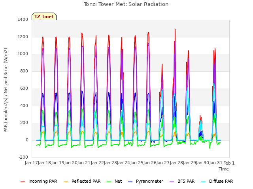Viewport: 253px width, 189px height.
Task: Click the TZ_tmet label box
Action: click(x=44, y=17)
